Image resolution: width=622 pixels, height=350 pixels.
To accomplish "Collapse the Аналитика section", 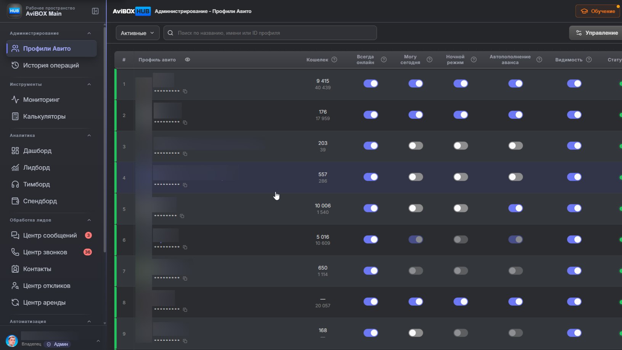I will [x=89, y=135].
